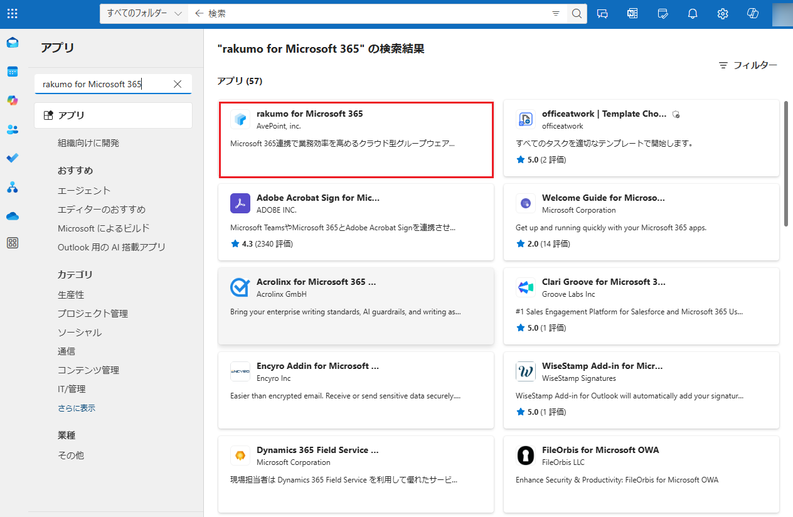This screenshot has height=517, width=793.
Task: Click the rakumo app icon
Action: [240, 119]
